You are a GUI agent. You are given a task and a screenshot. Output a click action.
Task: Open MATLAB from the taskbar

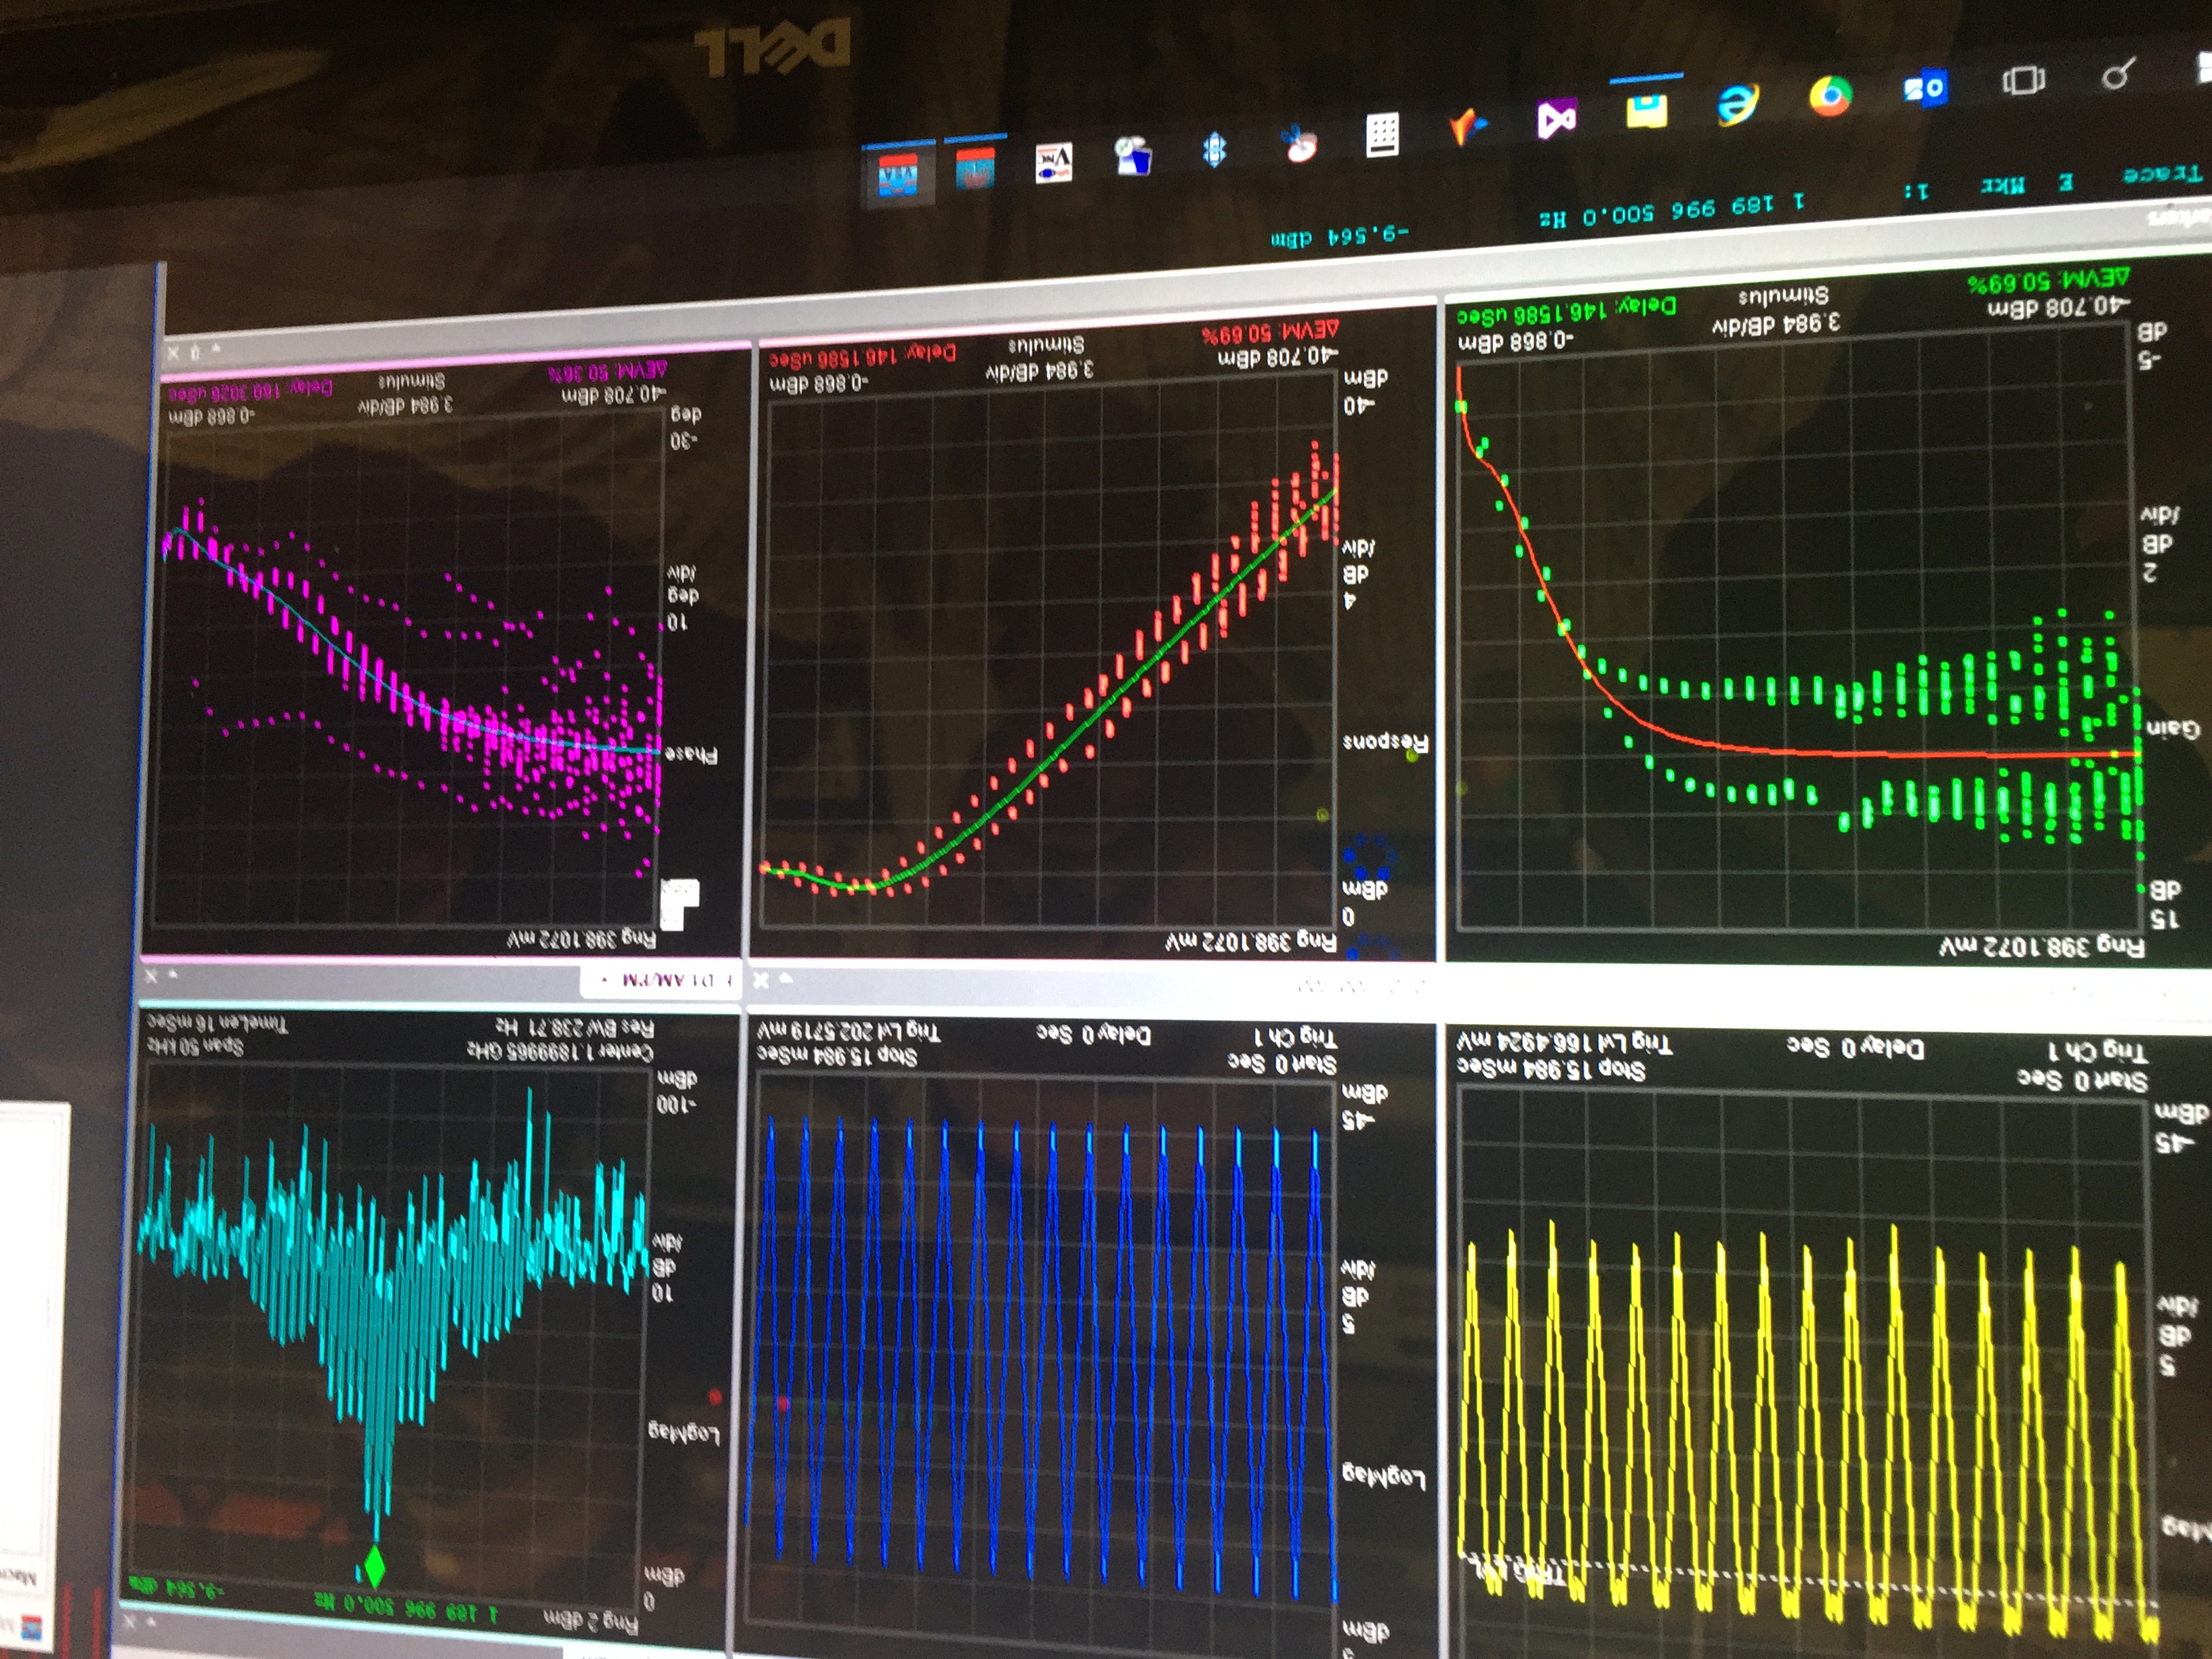(x=1468, y=127)
